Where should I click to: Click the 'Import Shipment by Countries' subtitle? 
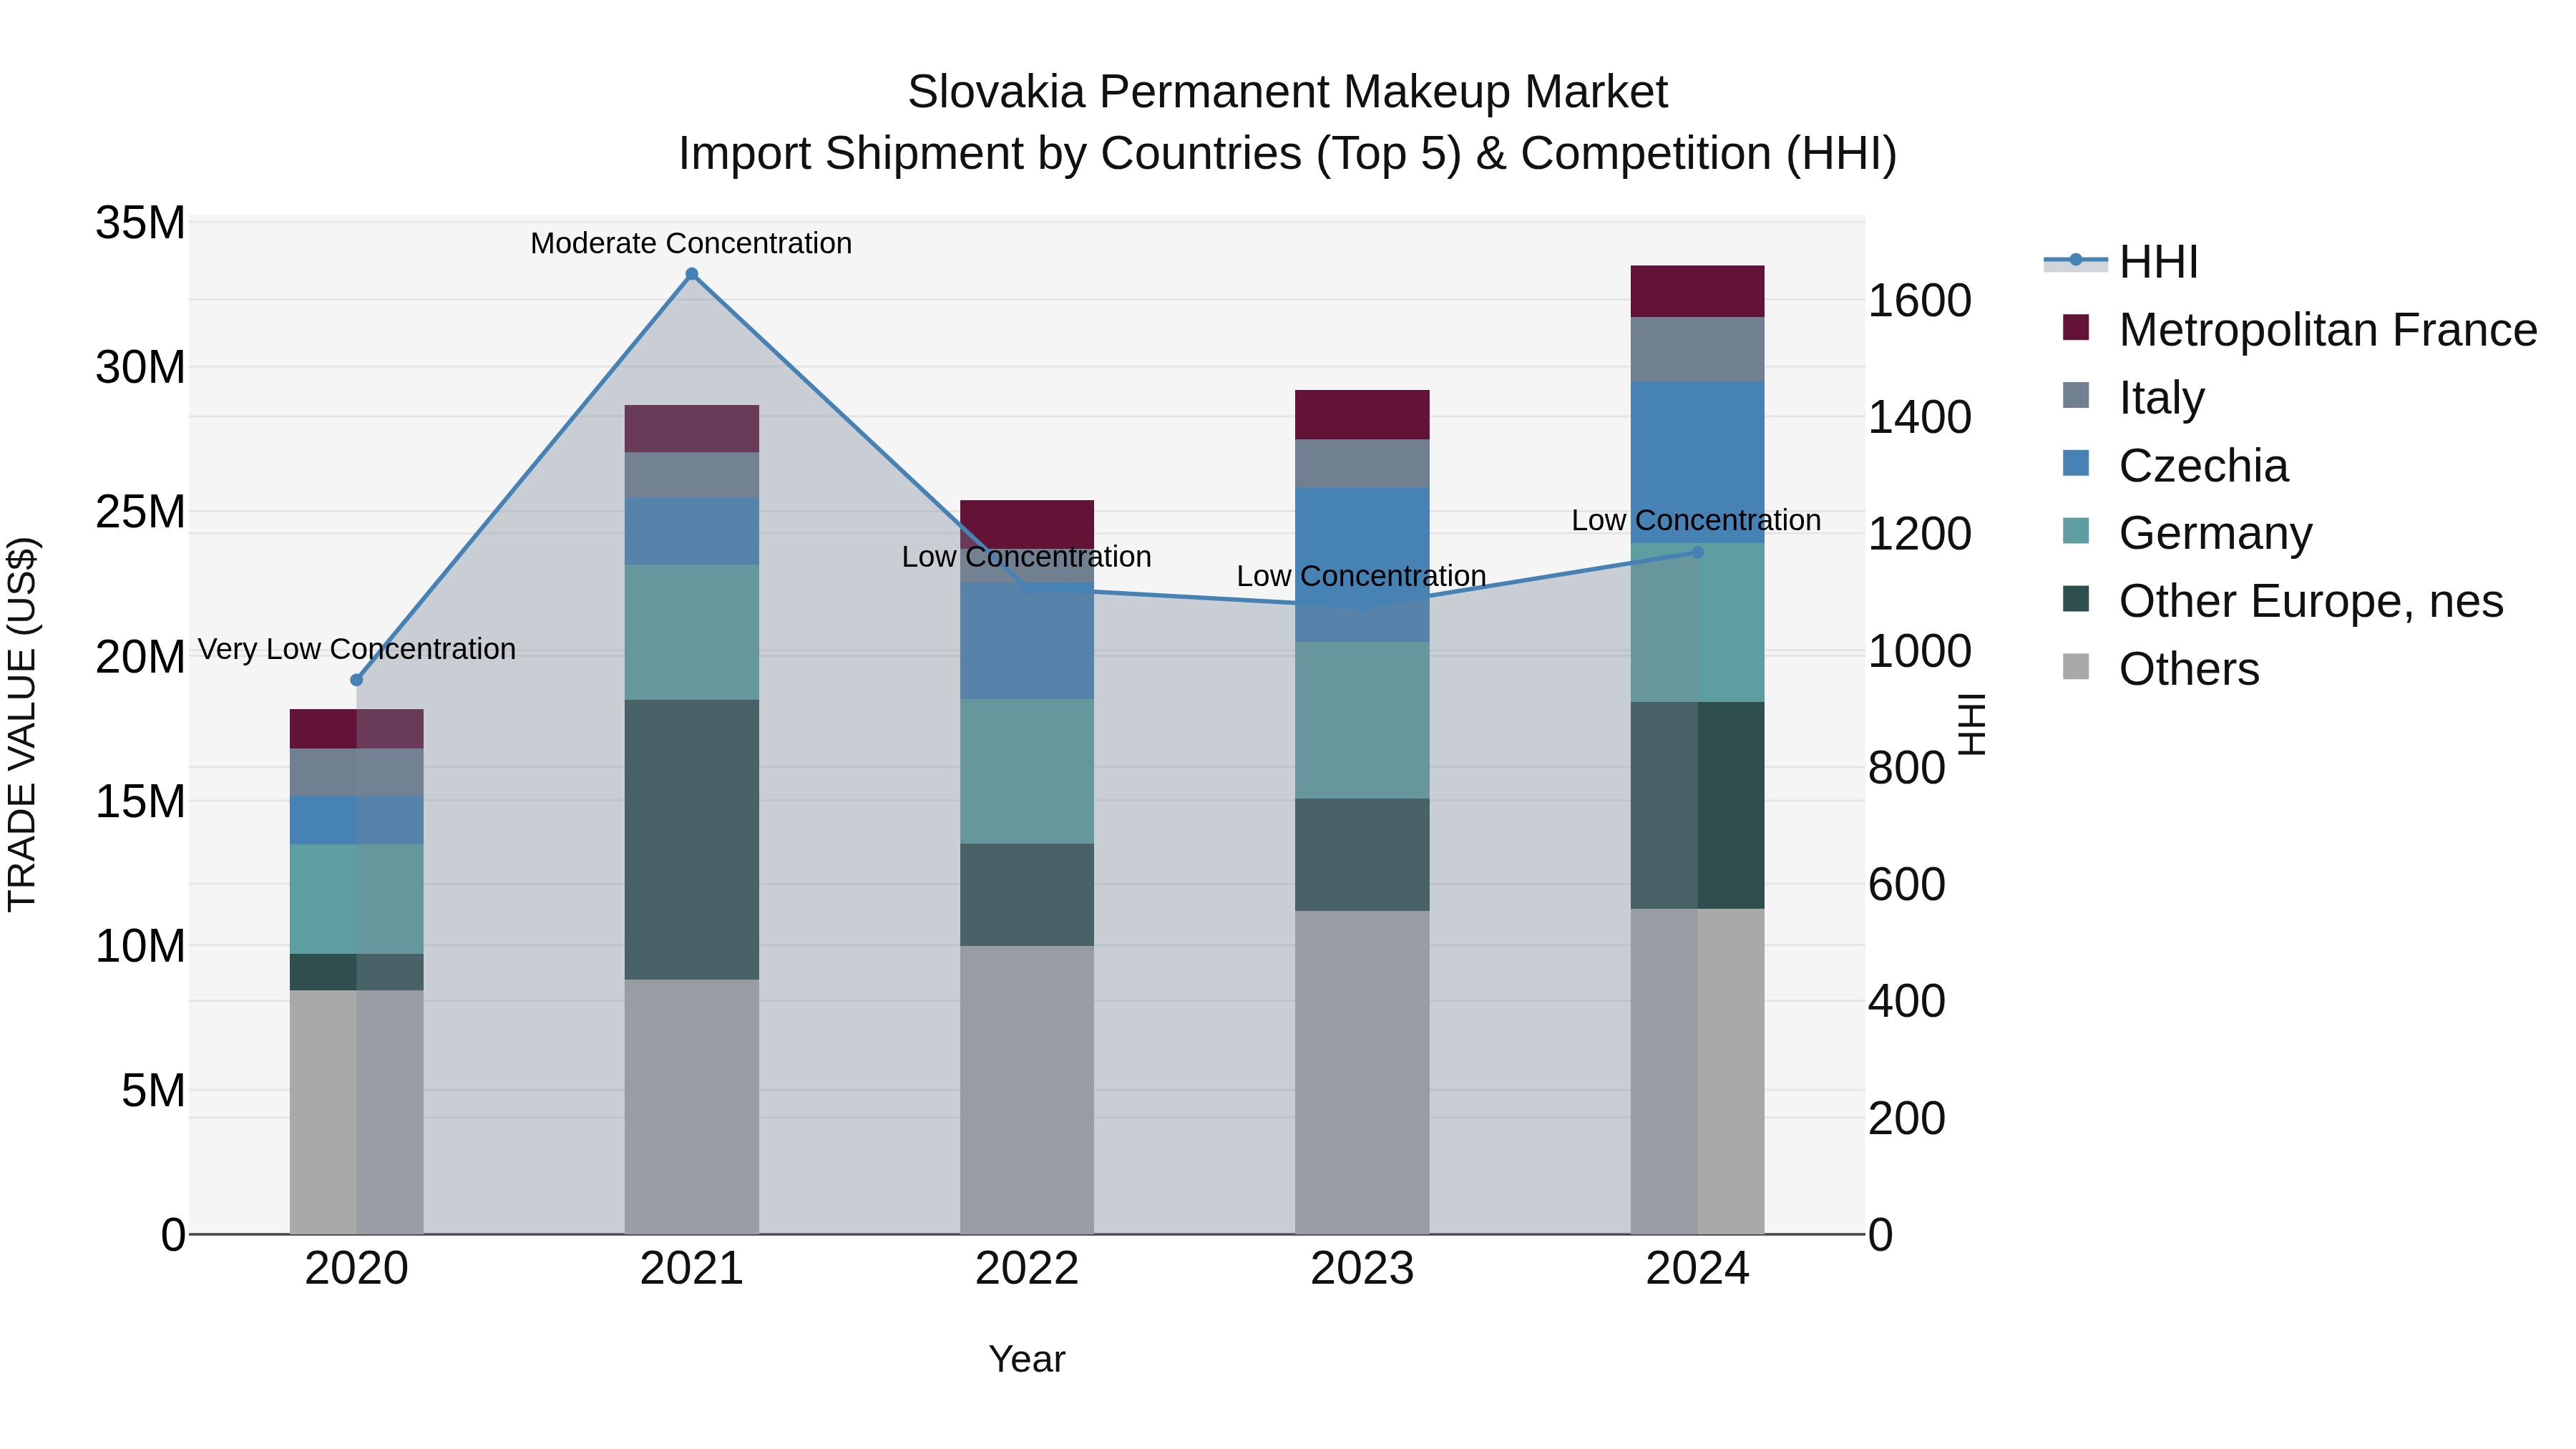pos(1287,154)
